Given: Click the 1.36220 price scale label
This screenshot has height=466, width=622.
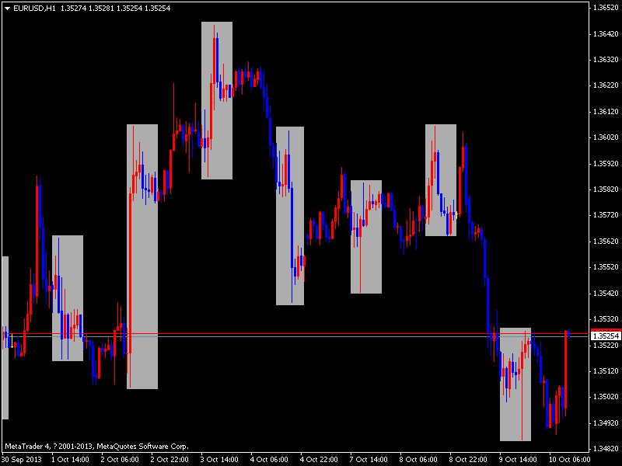Looking at the screenshot, I should tap(606, 85).
